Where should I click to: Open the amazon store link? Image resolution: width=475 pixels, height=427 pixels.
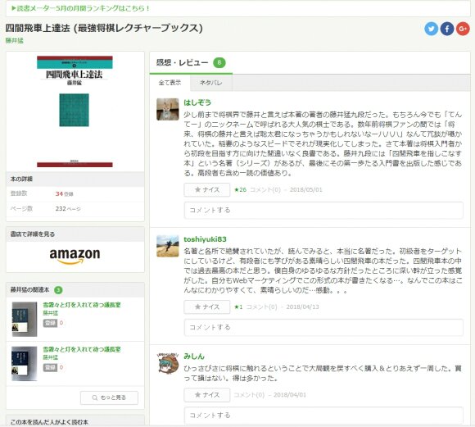[x=75, y=257]
